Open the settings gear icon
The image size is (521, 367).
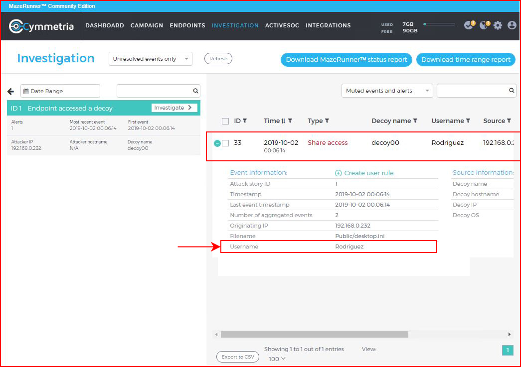pos(498,25)
